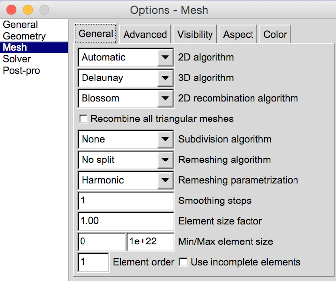
Task: Open the Subdivision algorithm dropdown
Action: [x=126, y=139]
